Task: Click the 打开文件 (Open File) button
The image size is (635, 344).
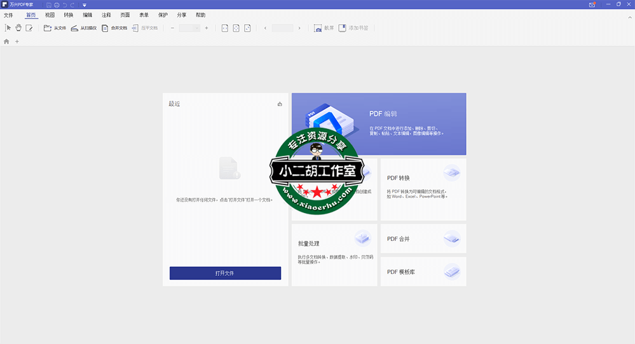Action: click(x=225, y=273)
